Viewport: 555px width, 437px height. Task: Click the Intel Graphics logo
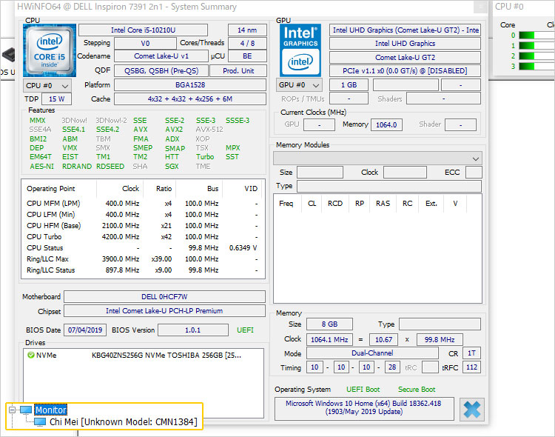click(300, 50)
